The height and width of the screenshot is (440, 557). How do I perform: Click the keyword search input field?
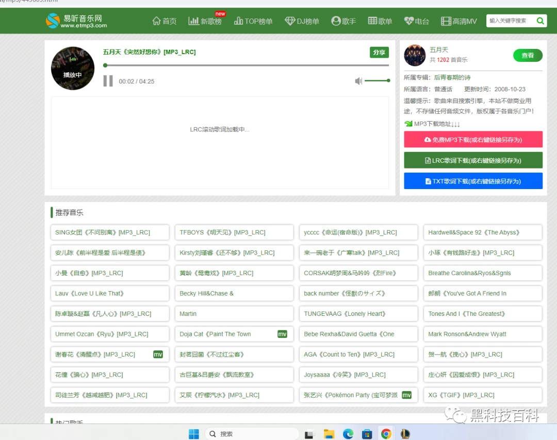(510, 21)
